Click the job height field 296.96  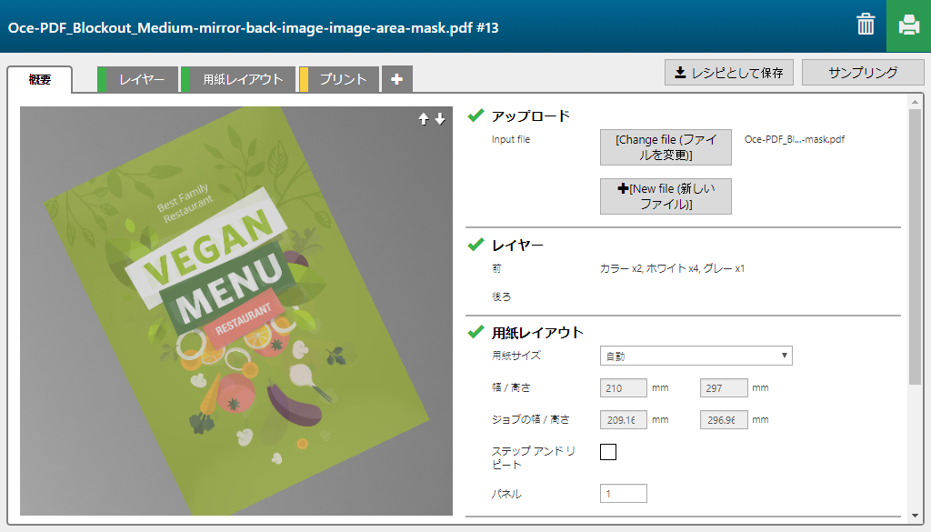724,420
